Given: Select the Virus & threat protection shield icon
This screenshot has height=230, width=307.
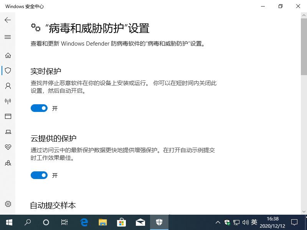Looking at the screenshot, I should 8,71.
